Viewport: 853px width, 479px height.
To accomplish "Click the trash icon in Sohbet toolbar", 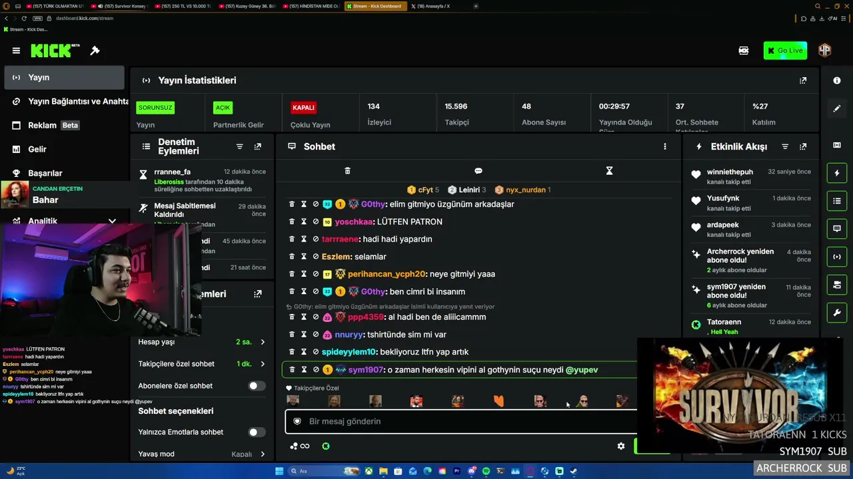I will (347, 171).
